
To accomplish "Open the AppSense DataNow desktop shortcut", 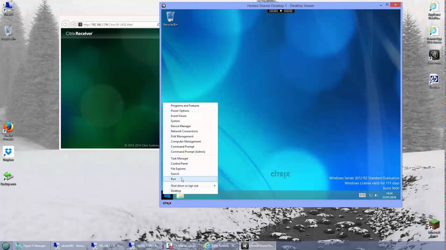I will [x=434, y=10].
